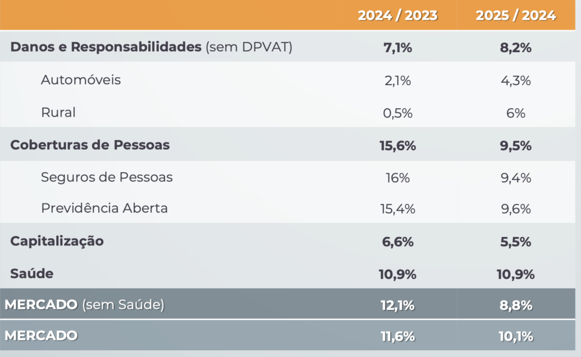Select the Seguros de Pessoas row label

click(x=107, y=177)
